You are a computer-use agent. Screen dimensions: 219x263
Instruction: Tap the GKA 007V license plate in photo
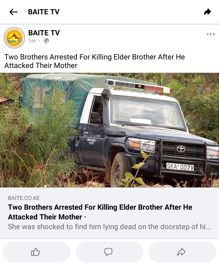(x=180, y=167)
